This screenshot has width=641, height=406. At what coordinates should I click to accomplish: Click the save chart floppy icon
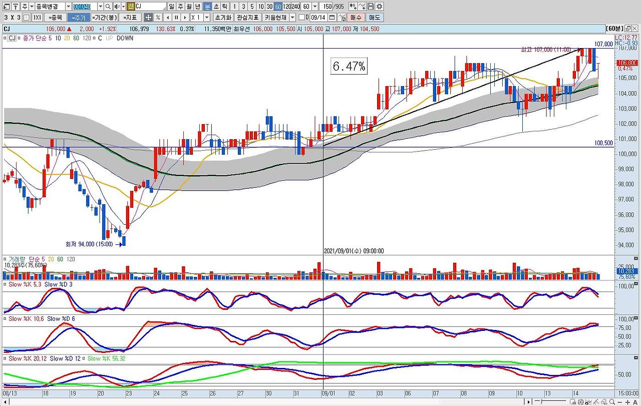pyautogui.click(x=371, y=7)
